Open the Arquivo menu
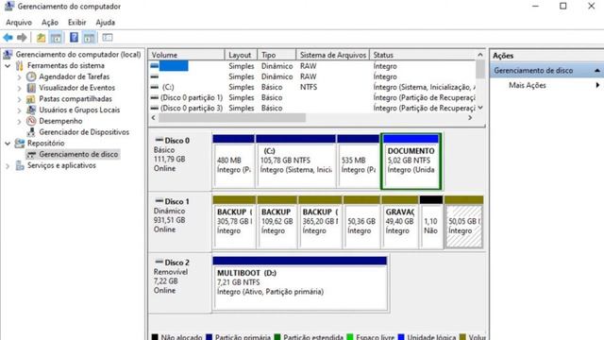The width and height of the screenshot is (604, 340). point(19,23)
